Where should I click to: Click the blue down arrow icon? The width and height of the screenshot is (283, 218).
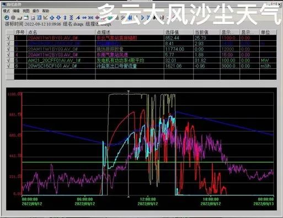click(x=58, y=18)
